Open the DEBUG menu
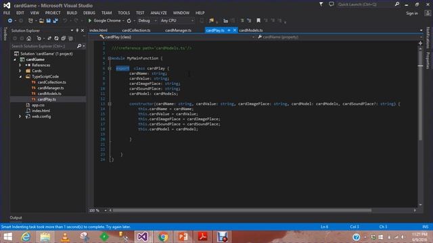Viewport: 433px width, 243px height. tap(89, 13)
